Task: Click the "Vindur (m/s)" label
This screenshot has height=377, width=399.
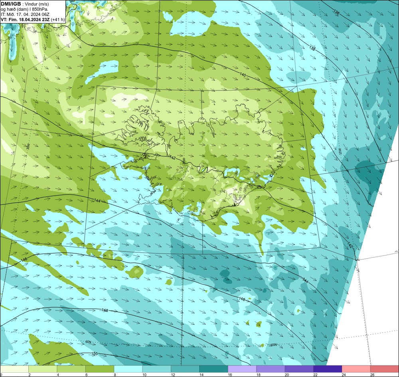Action: 37,4
